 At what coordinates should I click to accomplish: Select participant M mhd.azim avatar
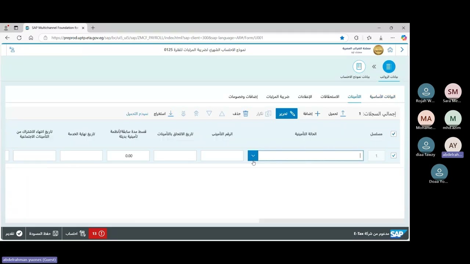(453, 118)
